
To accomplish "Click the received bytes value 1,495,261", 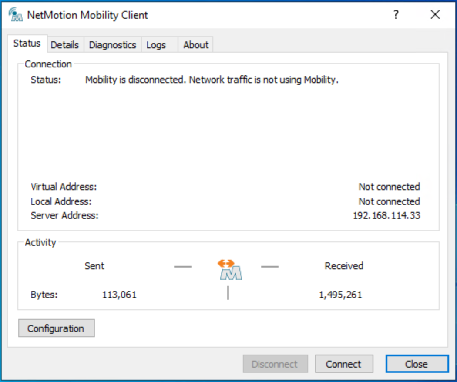I will click(340, 295).
